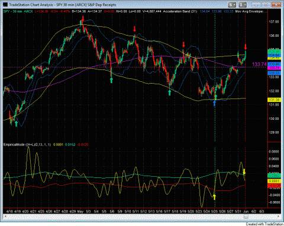The height and width of the screenshot is (226, 284).
Task: Click the ARCX exchange label in status line
Action: click(x=28, y=11)
